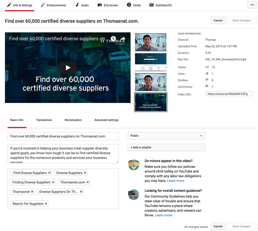258x231 pixels.
Task: Switch to the Advanced settings tab
Action: pyautogui.click(x=106, y=120)
